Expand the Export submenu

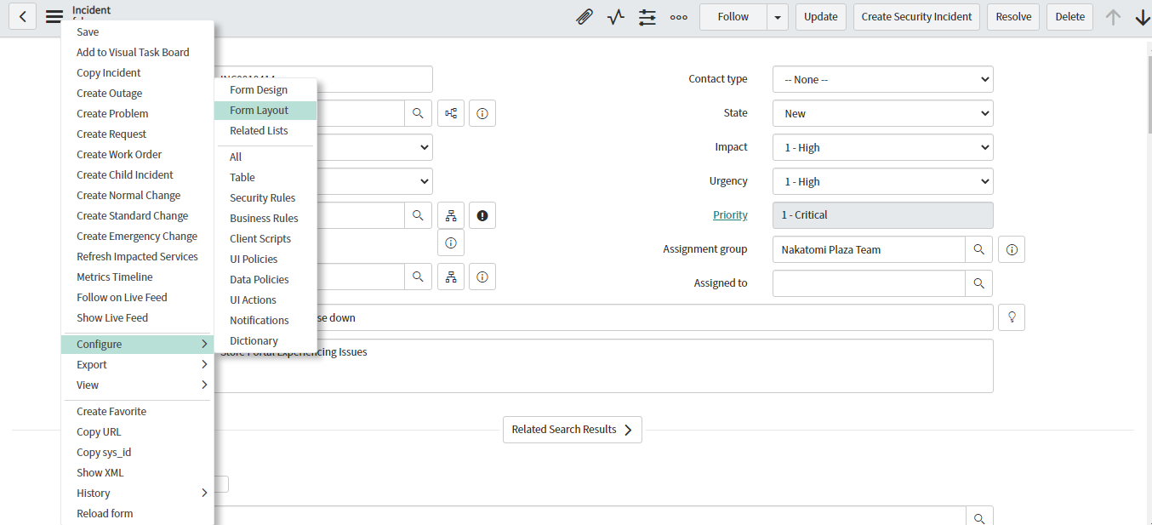(136, 365)
